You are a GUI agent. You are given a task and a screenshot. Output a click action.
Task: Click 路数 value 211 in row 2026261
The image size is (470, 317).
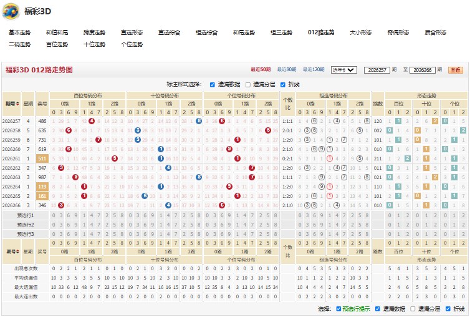point(378,158)
